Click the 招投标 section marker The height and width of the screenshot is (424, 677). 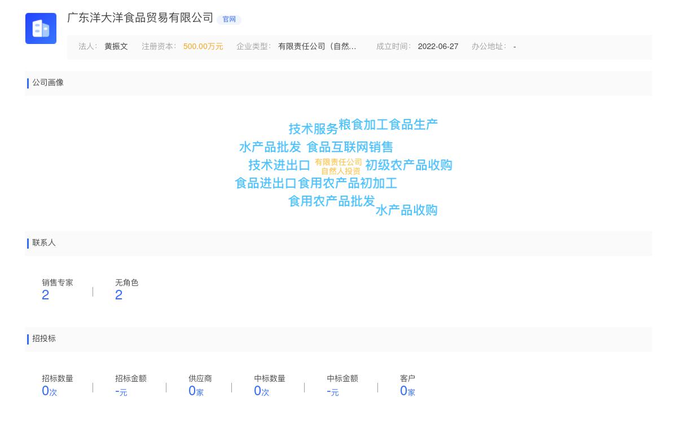pos(44,339)
